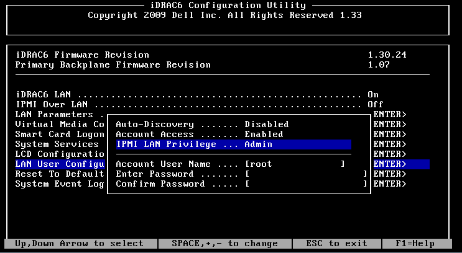Click ENTER> on System Services row
The width and height of the screenshot is (462, 253).
click(390, 144)
